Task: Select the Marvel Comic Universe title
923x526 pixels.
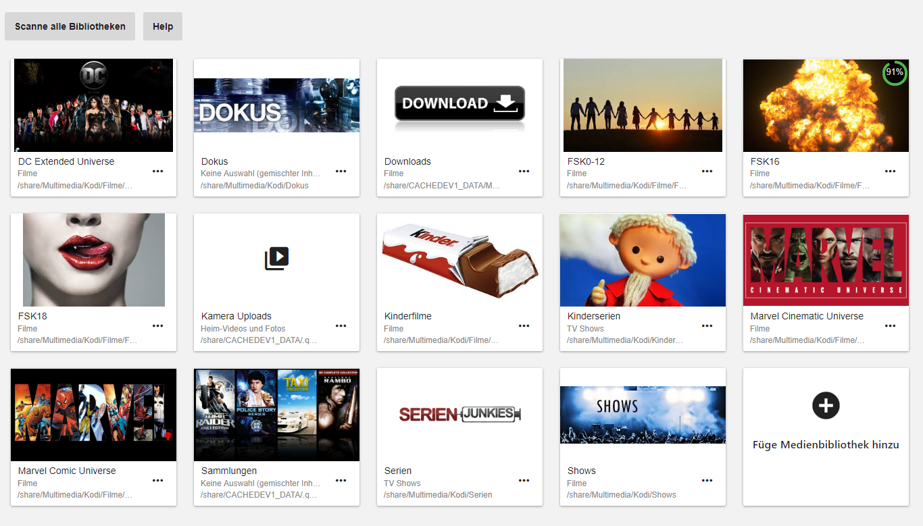Action: coord(67,471)
